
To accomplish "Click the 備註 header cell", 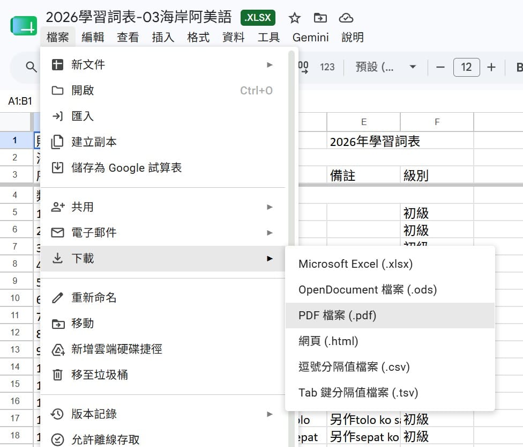I will click(x=363, y=175).
